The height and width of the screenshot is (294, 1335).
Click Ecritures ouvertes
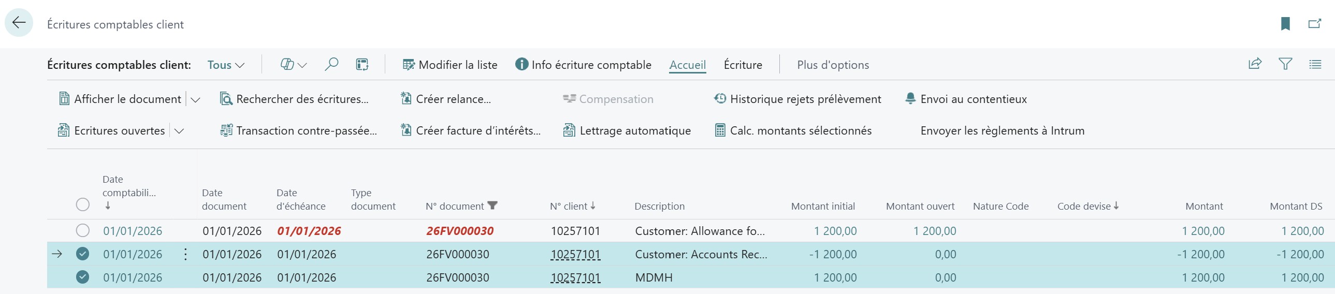coord(111,130)
